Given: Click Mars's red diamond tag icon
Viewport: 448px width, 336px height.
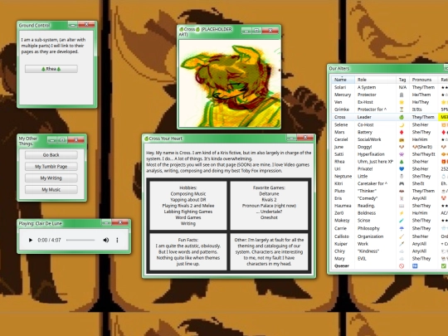Looking at the screenshot, I should (402, 132).
